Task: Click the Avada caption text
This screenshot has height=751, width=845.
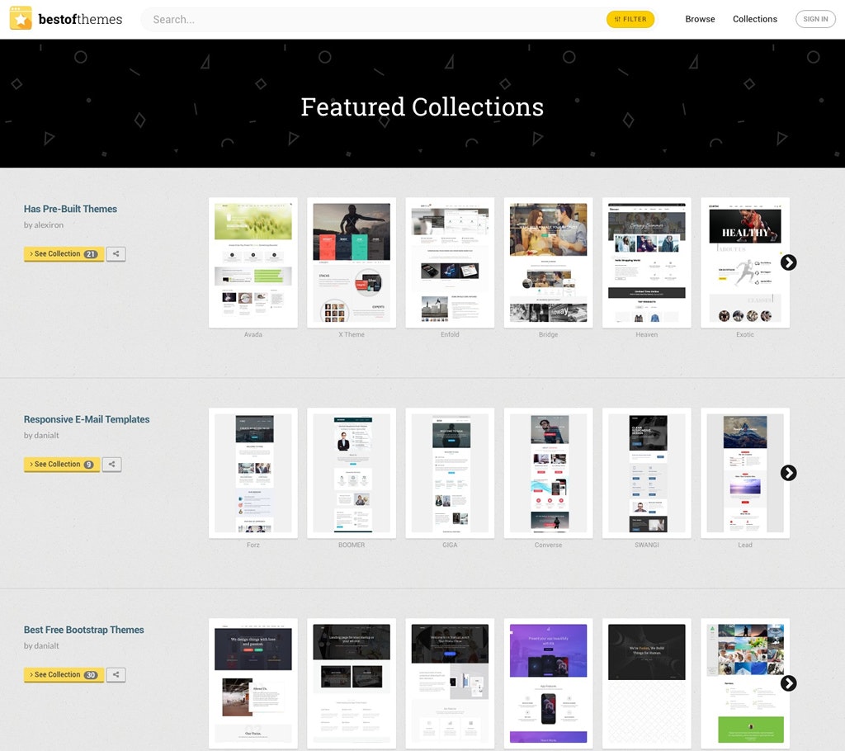Action: click(x=253, y=335)
